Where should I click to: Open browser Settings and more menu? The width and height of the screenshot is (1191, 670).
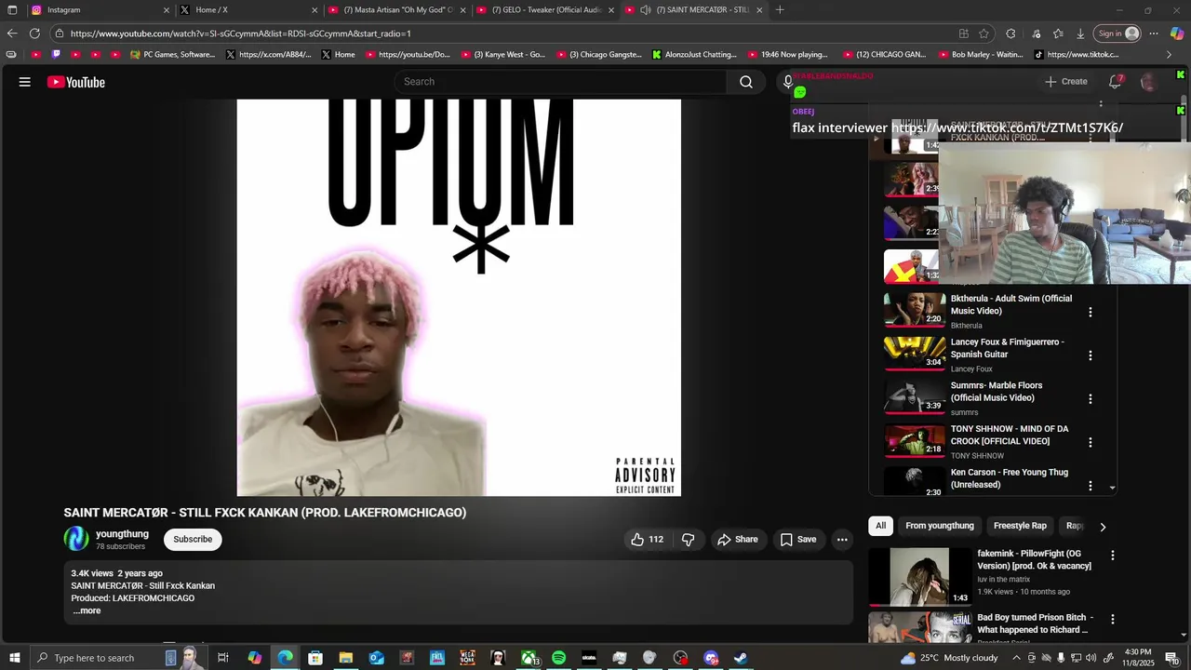[1153, 33]
